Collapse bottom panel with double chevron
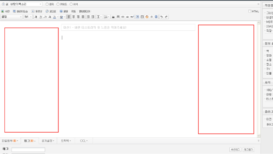The height and width of the screenshot is (154, 273). (x=258, y=141)
